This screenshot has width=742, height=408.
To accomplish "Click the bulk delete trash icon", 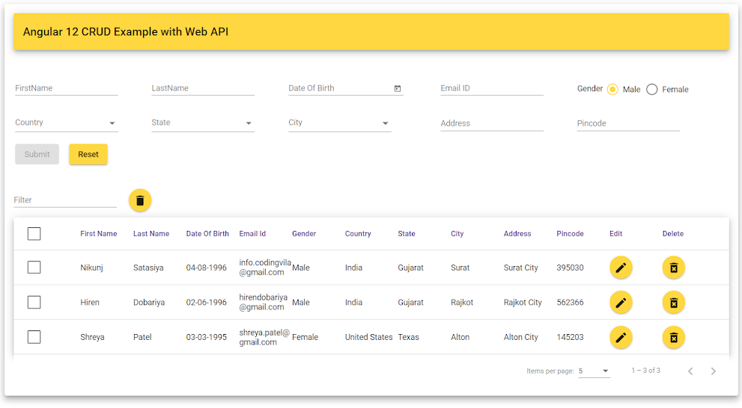I will tap(140, 200).
